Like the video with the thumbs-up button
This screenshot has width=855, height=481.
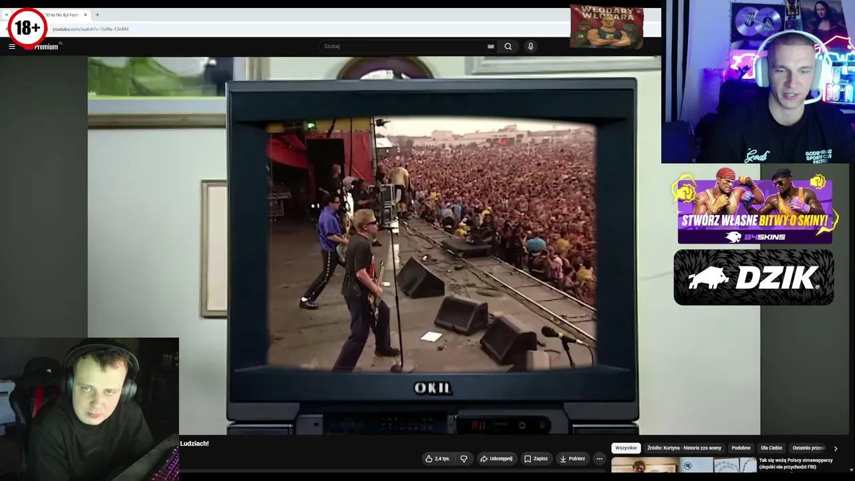coord(437,459)
